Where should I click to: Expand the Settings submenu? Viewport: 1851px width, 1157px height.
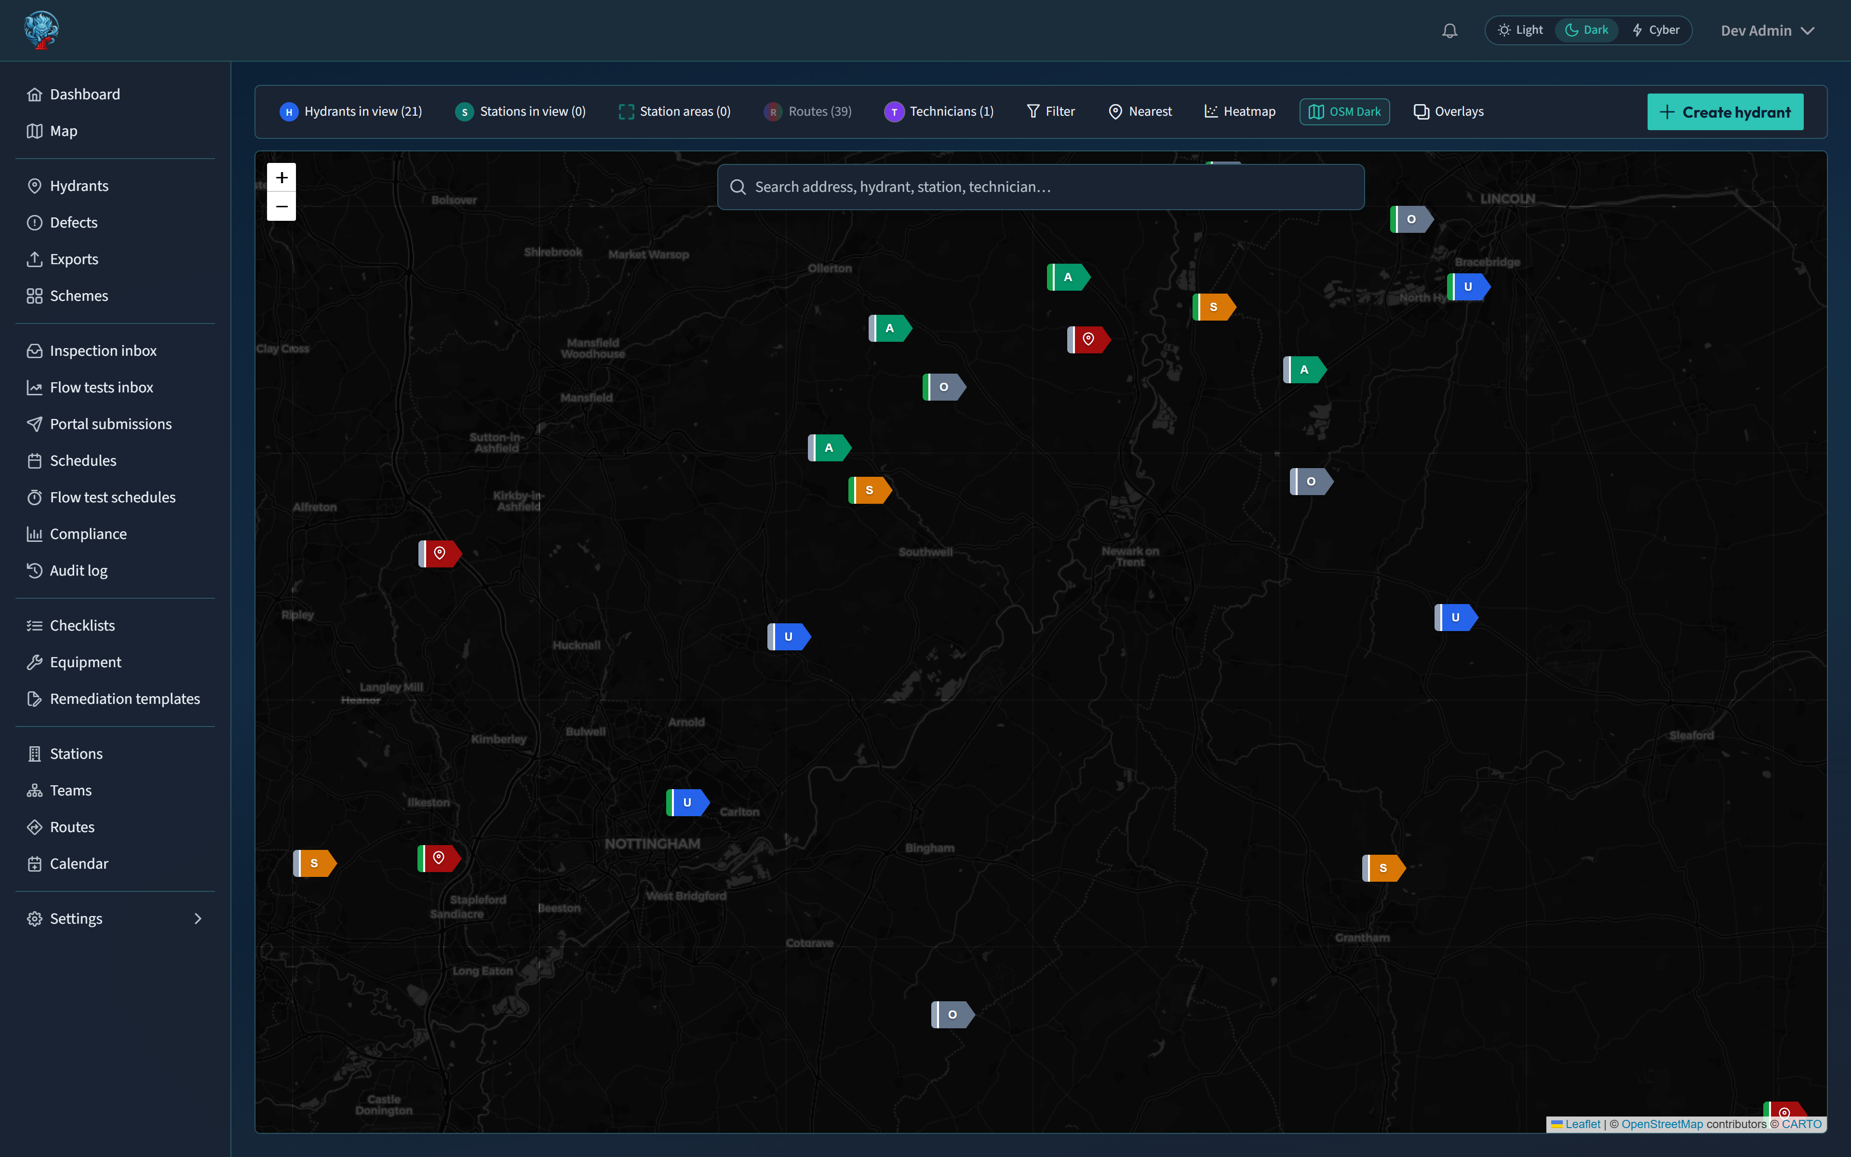pos(115,918)
